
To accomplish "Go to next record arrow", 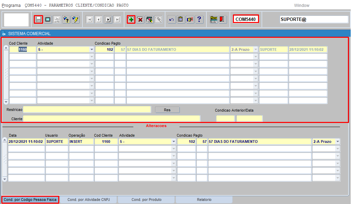I will [108, 20].
